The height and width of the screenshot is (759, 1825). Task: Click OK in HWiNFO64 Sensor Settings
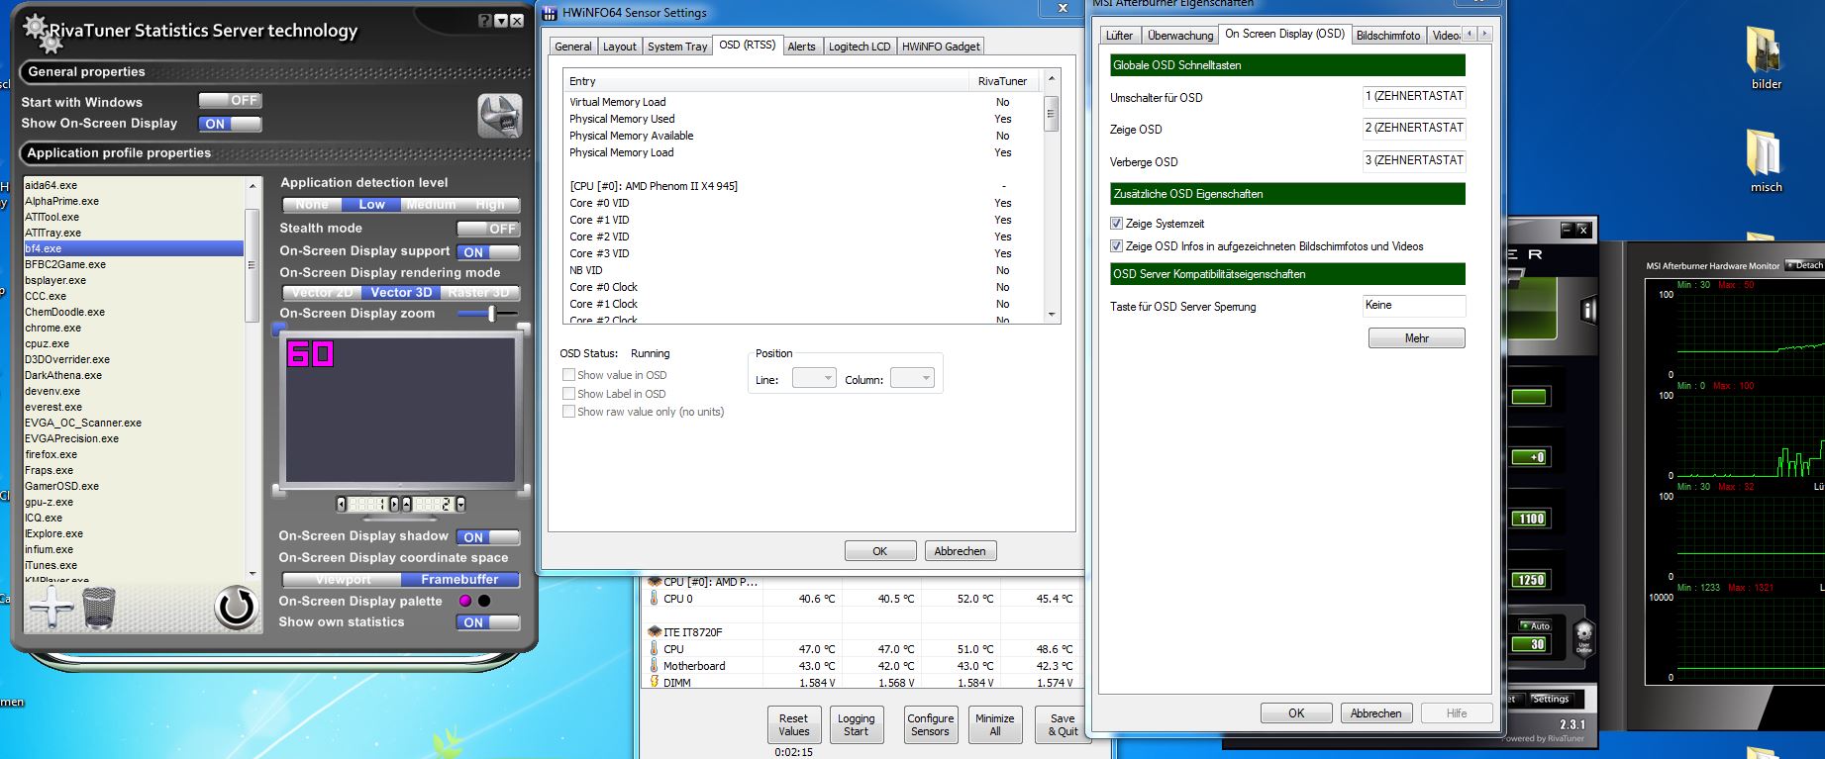click(x=880, y=551)
